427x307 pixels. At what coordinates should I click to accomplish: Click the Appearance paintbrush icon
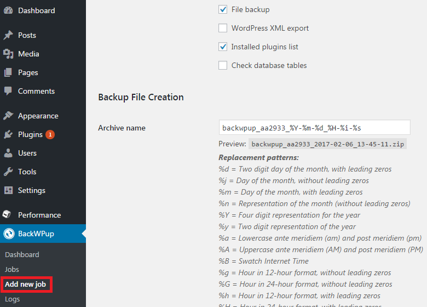coord(8,116)
